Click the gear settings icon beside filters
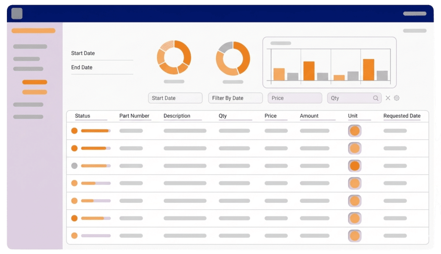Screen dimensions: 441x254 pyautogui.click(x=397, y=98)
